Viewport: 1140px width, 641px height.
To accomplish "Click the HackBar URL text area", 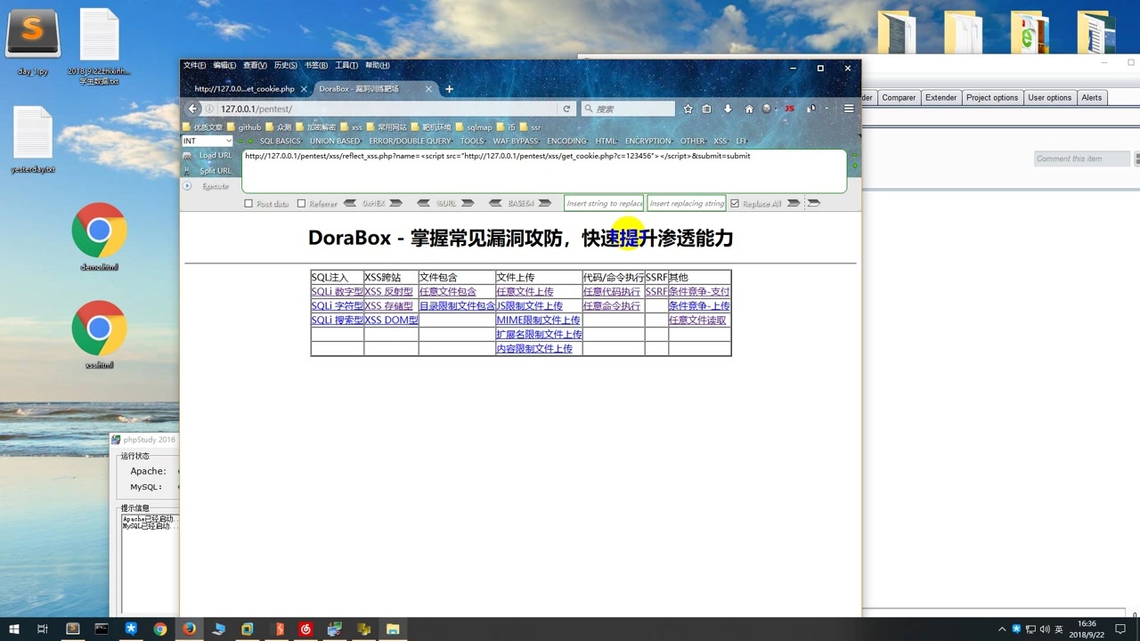I will [x=543, y=171].
